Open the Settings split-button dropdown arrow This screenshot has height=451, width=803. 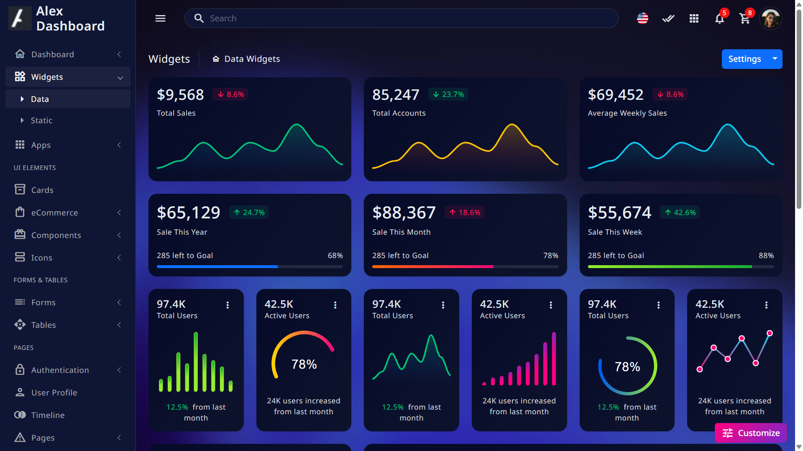pos(775,59)
